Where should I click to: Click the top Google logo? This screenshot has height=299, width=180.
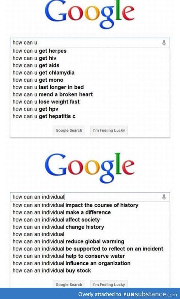[90, 14]
